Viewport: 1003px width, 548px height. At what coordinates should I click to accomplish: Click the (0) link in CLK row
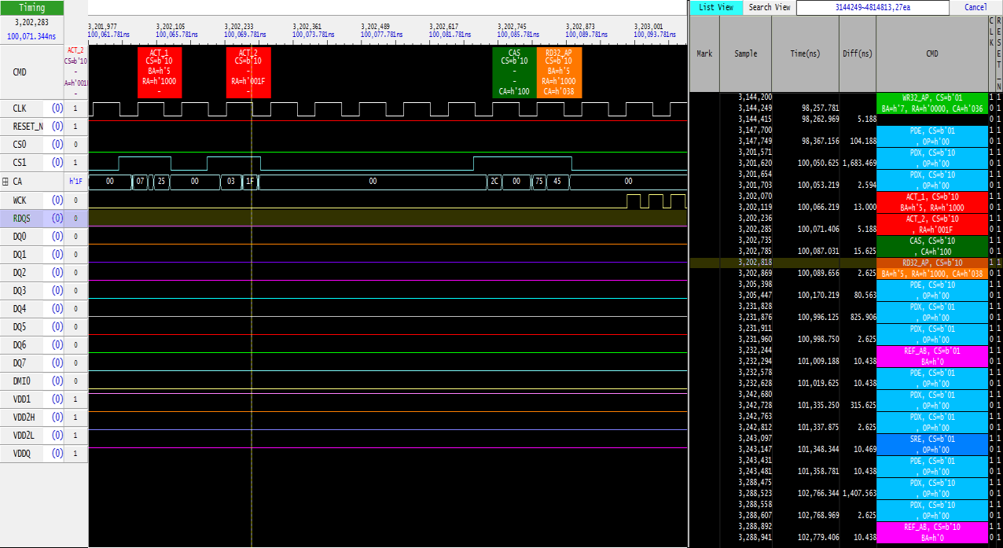(57, 108)
